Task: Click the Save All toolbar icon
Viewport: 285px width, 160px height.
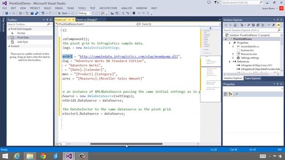Action: pyautogui.click(x=37, y=13)
